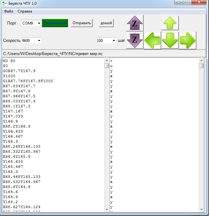The width and height of the screenshot is (209, 216).
Task: Jog the axis with green down arrow
Action: point(170,40)
